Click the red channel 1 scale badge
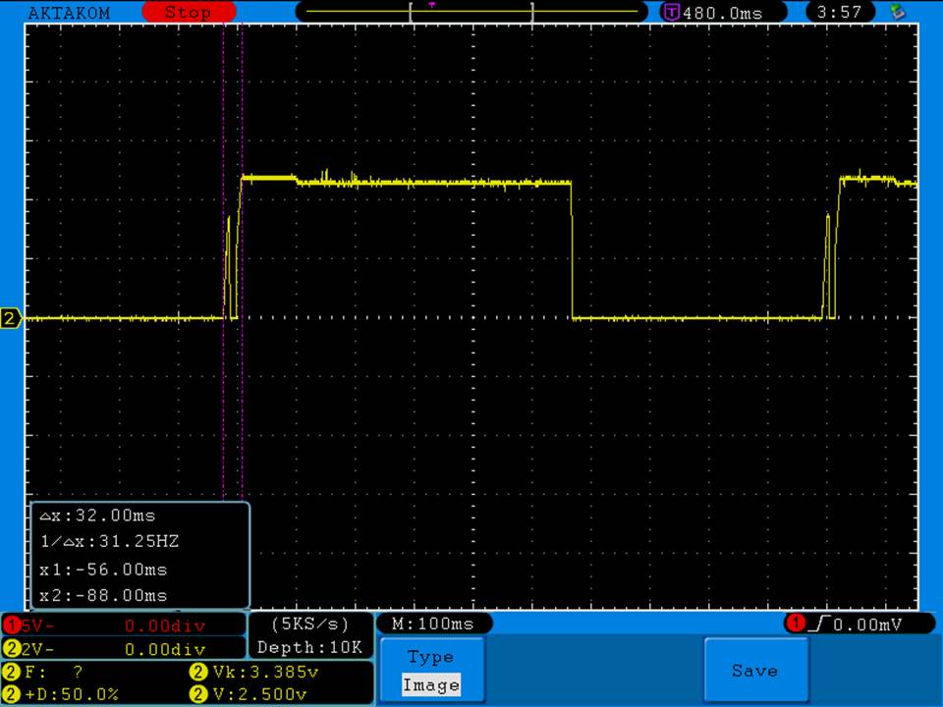943x707 pixels. click(11, 625)
